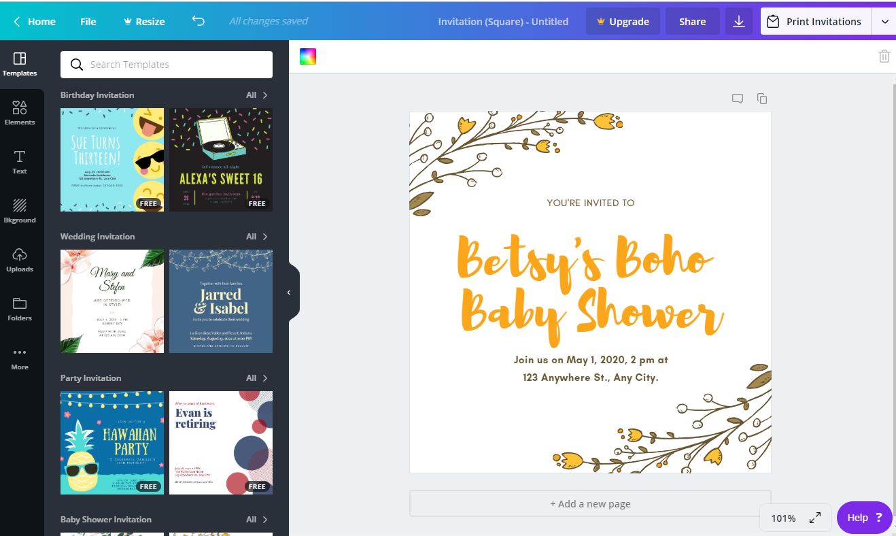
Task: Open the Elements sidebar panel
Action: [20, 113]
